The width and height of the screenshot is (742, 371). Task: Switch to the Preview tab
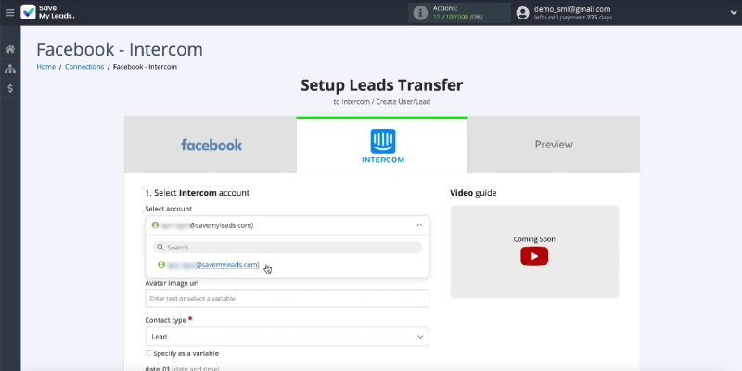tap(553, 145)
